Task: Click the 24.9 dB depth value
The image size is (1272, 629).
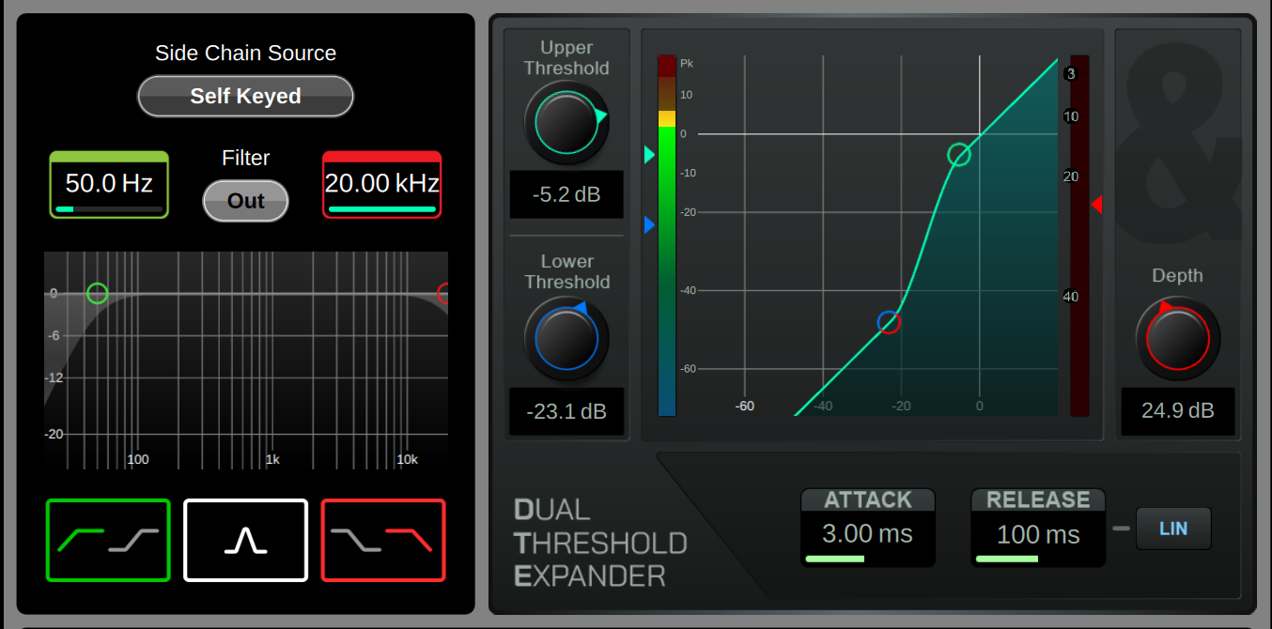Action: click(1178, 410)
